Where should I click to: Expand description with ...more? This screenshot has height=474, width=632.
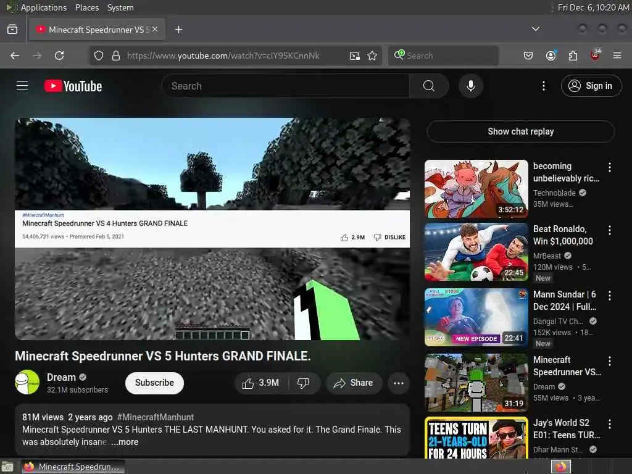(125, 442)
